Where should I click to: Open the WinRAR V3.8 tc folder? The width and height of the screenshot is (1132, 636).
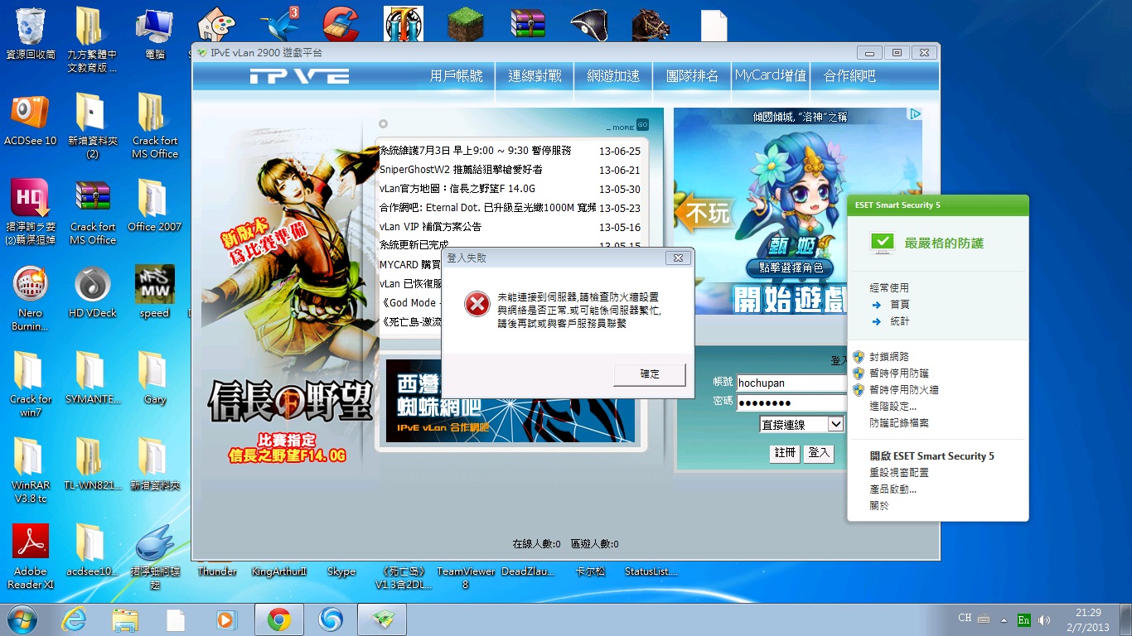coord(31,470)
